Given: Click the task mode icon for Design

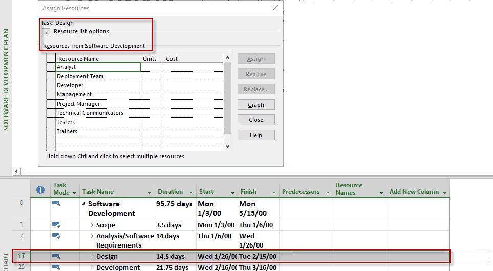Looking at the screenshot, I should tap(56, 257).
